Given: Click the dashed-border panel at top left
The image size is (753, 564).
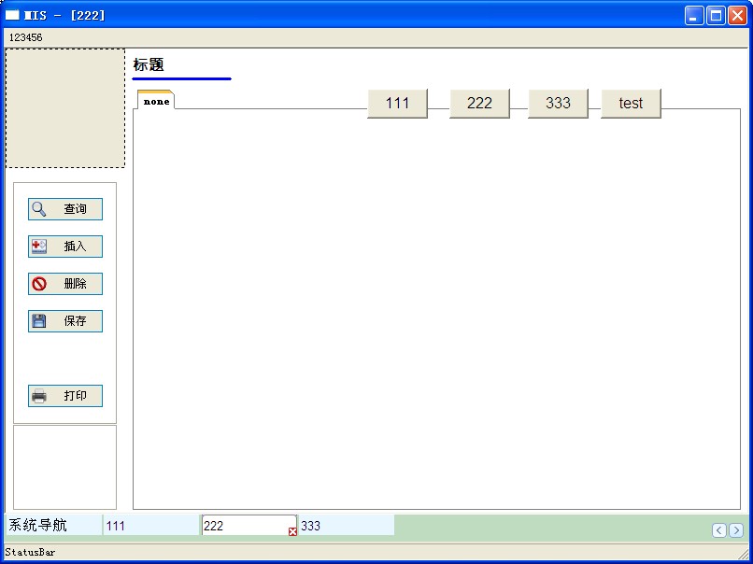Looking at the screenshot, I should (x=65, y=108).
